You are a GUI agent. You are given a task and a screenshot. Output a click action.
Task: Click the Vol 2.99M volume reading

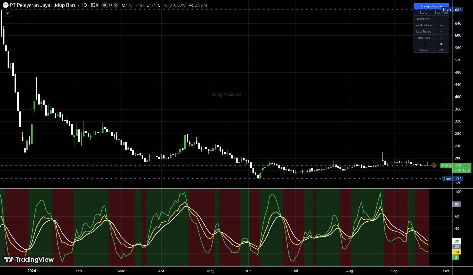pyautogui.click(x=198, y=5)
